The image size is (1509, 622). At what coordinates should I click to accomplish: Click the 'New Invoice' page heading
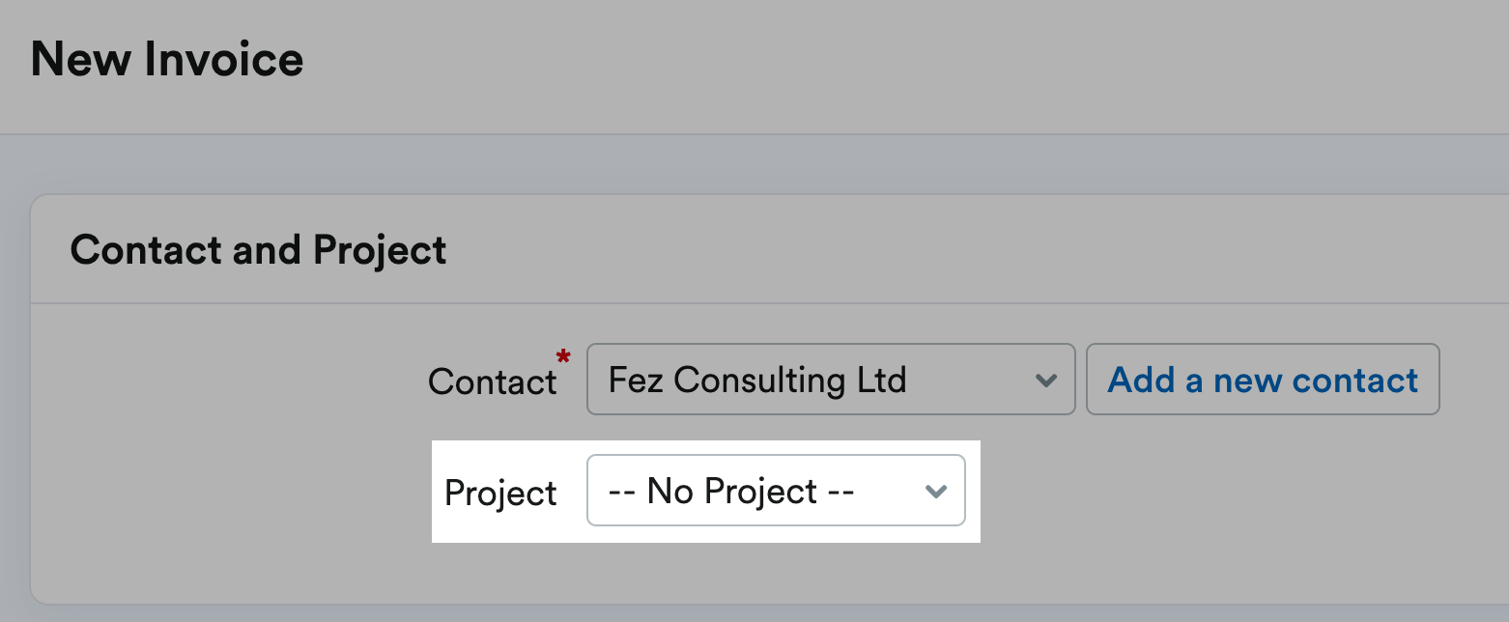tap(166, 58)
